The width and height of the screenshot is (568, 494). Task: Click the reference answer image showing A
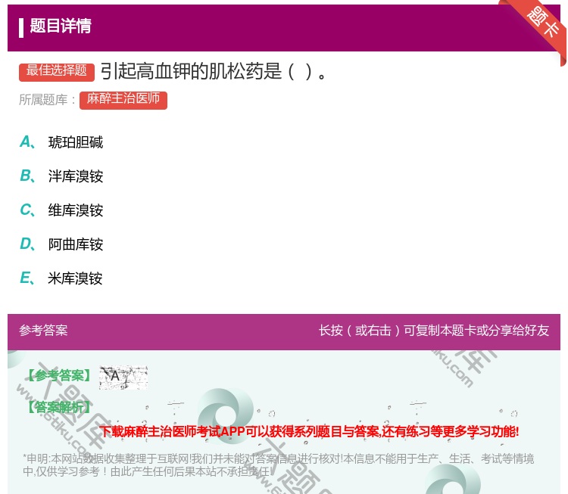coord(123,377)
